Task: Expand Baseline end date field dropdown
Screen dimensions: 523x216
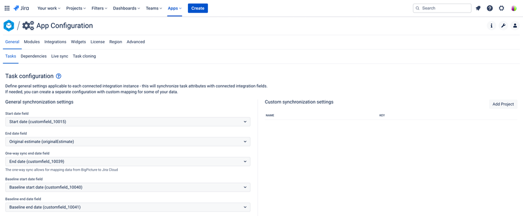Action: [128, 207]
